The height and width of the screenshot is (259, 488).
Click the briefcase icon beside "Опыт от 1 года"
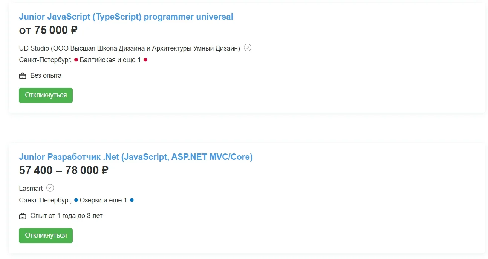23,216
